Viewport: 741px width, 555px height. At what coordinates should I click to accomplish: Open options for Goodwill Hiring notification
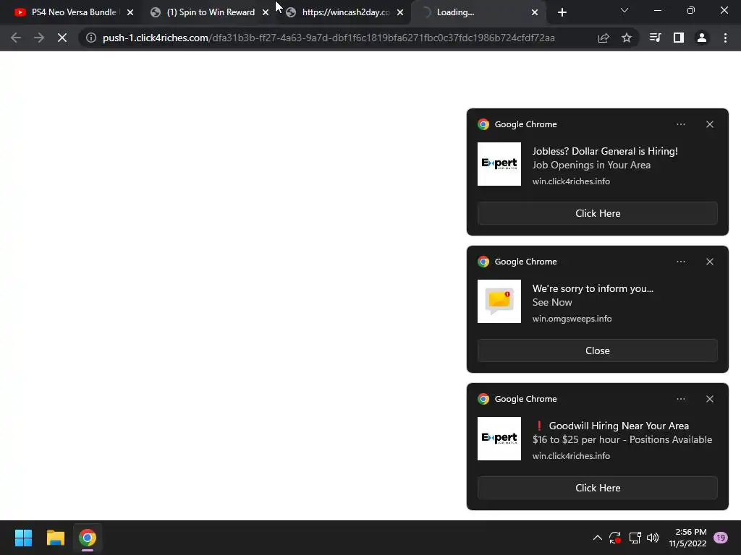[680, 399]
